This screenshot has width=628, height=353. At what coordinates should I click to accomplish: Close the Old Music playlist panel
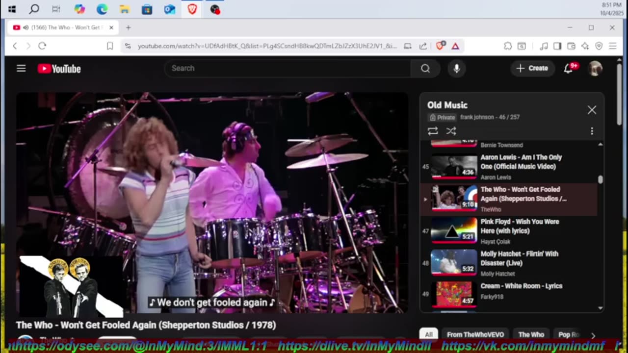point(592,110)
